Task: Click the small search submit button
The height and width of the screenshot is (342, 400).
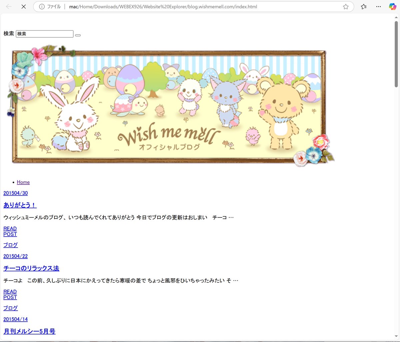Action: (78, 35)
